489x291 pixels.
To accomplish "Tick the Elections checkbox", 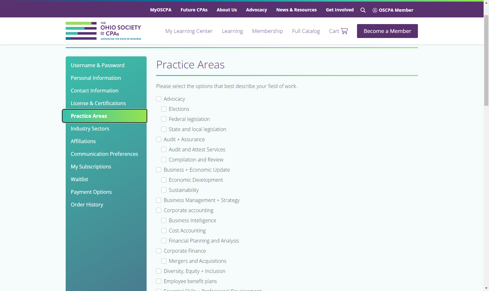I will click(164, 109).
